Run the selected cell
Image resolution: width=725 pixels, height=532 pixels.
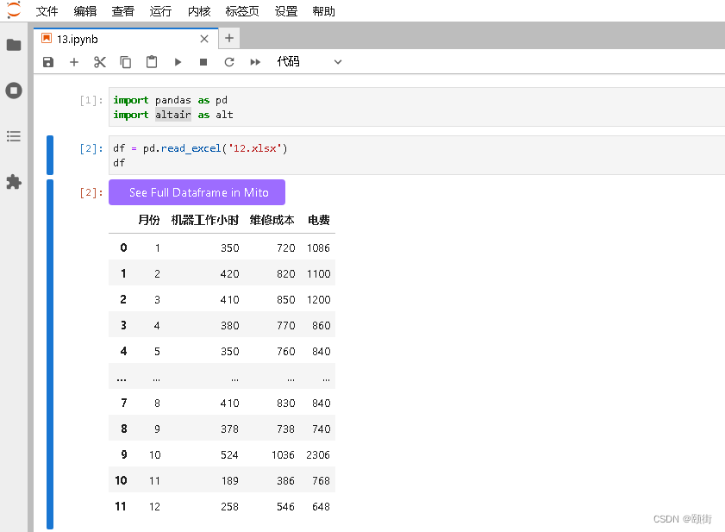click(x=178, y=62)
